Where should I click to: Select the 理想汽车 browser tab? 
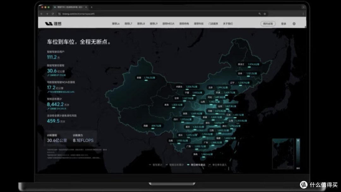(x=70, y=7)
